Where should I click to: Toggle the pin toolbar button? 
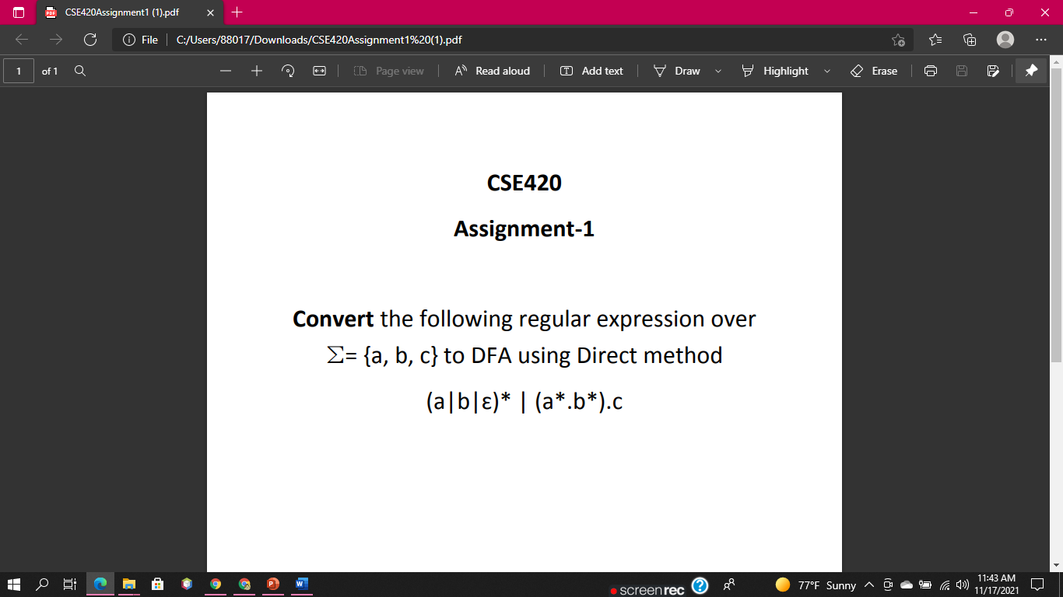1031,71
